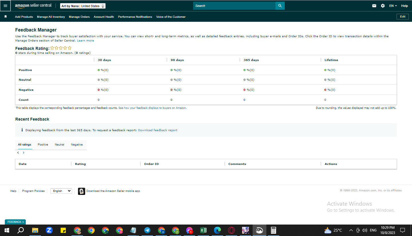The image size is (412, 236).
Task: Open Opera browser from taskbar
Action: pos(231,230)
